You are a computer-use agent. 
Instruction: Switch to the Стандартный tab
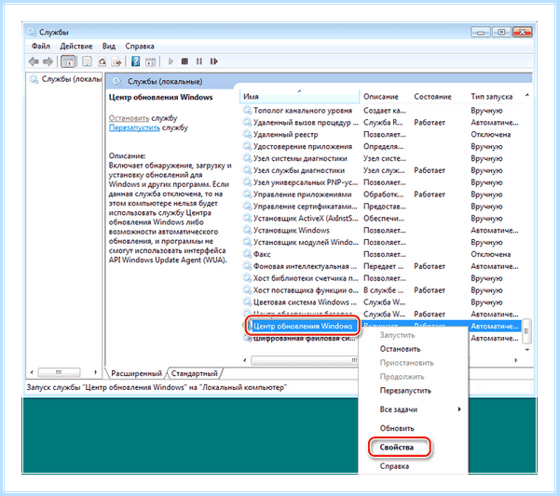tap(195, 373)
